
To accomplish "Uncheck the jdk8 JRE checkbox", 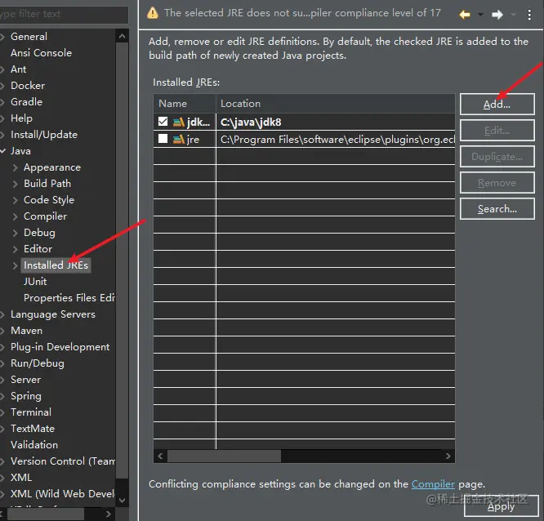I will pos(163,122).
